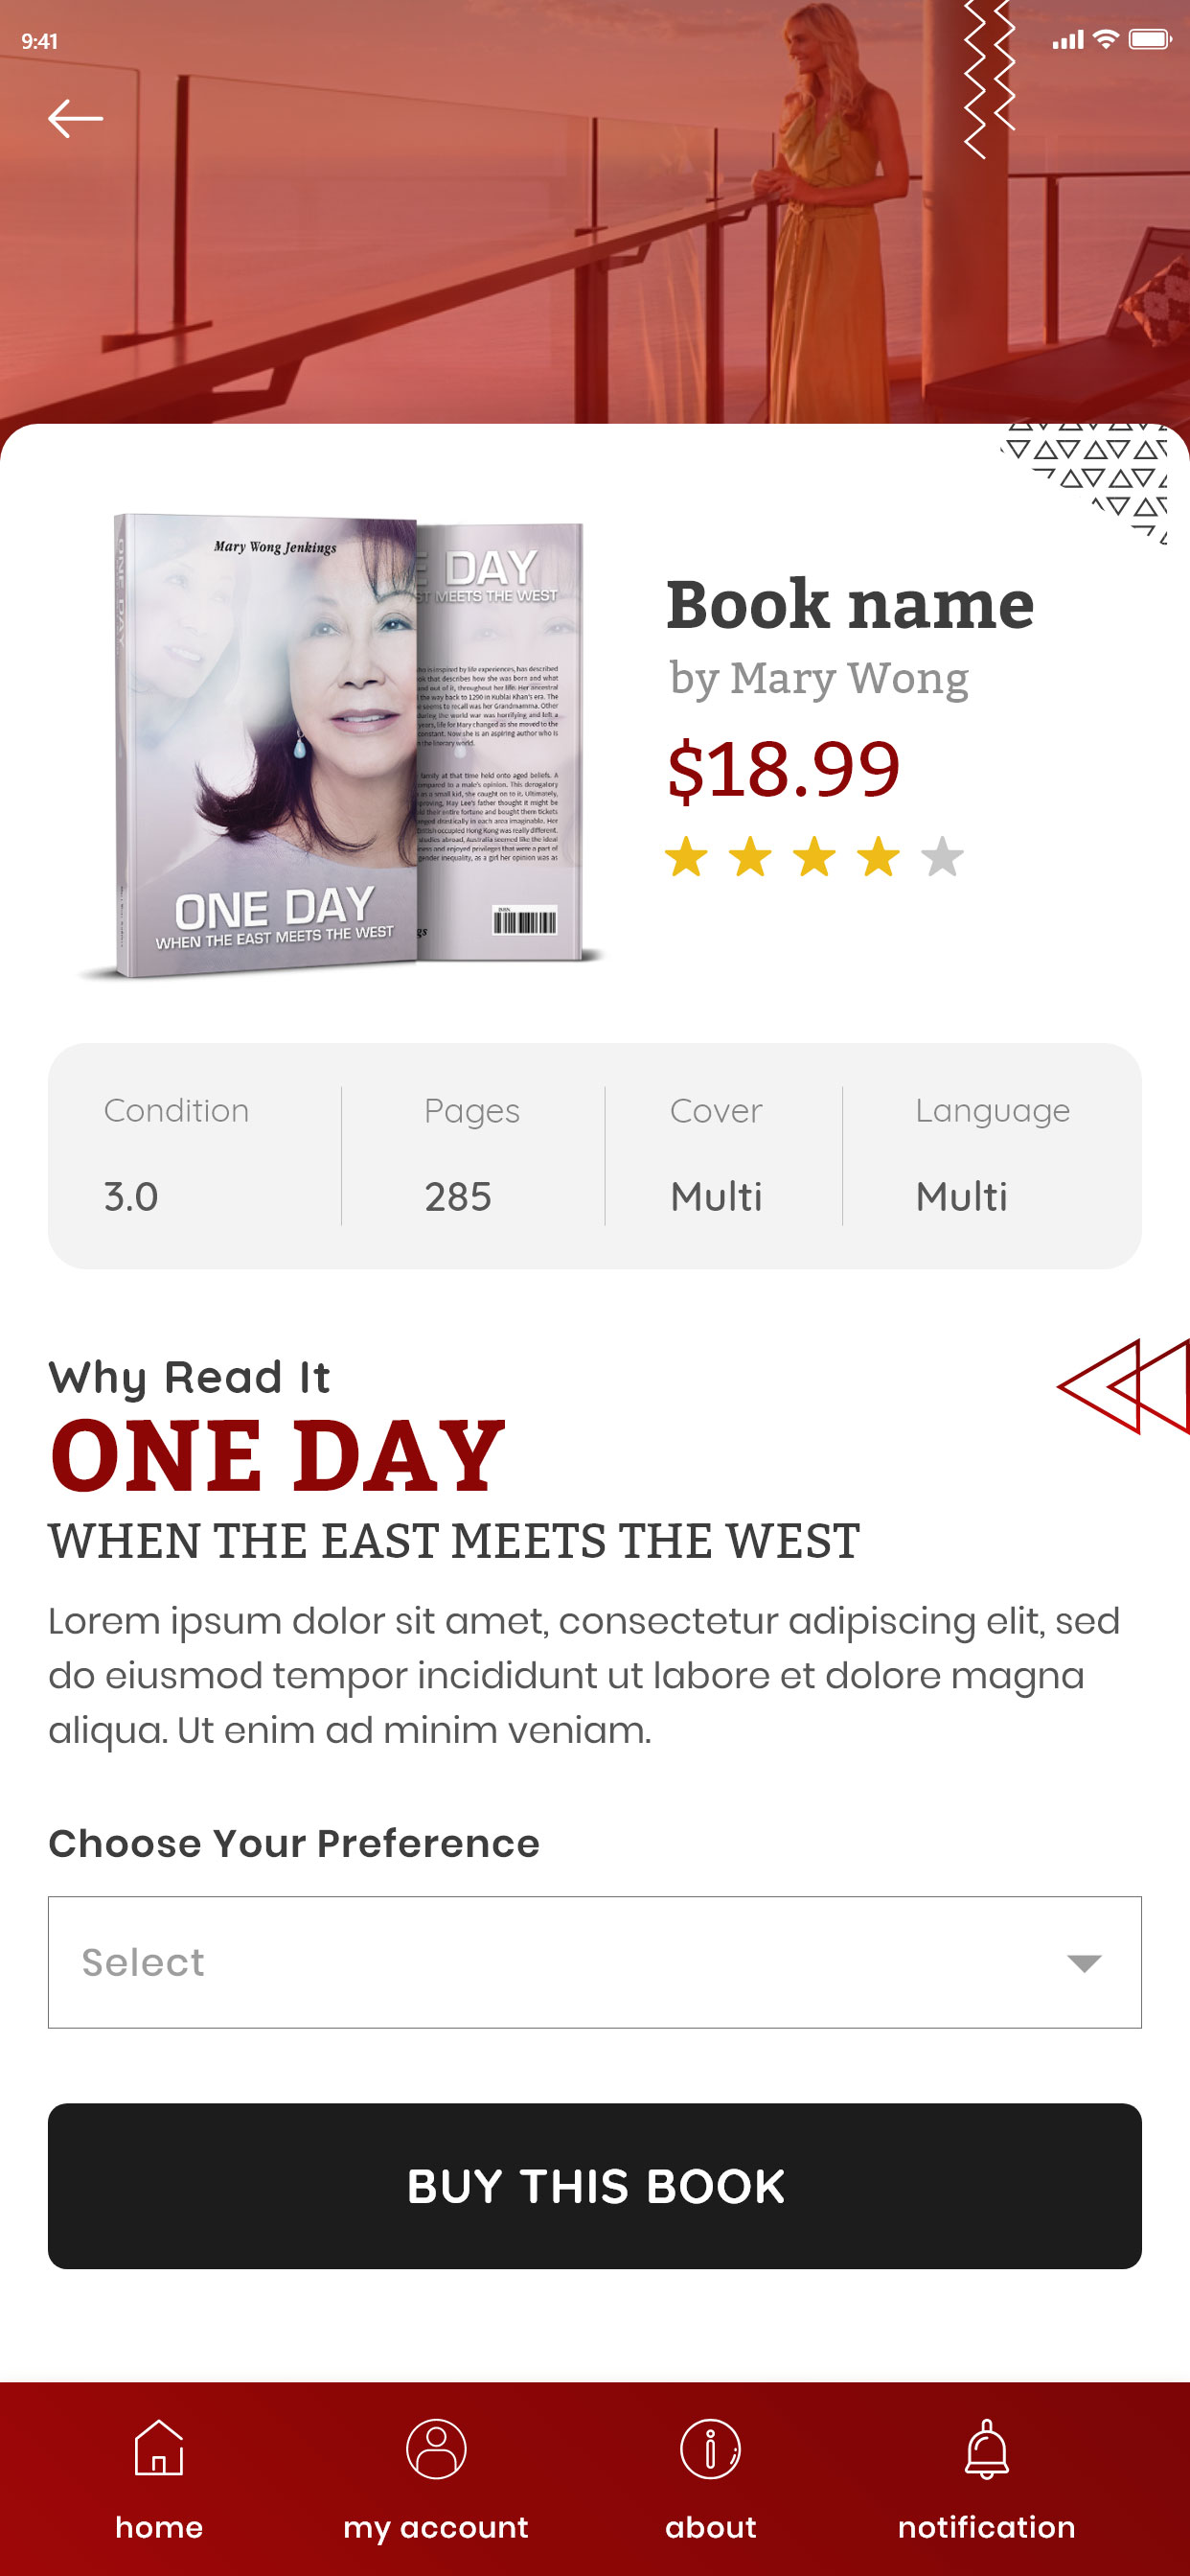The width and height of the screenshot is (1190, 2576).
Task: Expand the preference dropdown arrow
Action: [x=1084, y=1962]
